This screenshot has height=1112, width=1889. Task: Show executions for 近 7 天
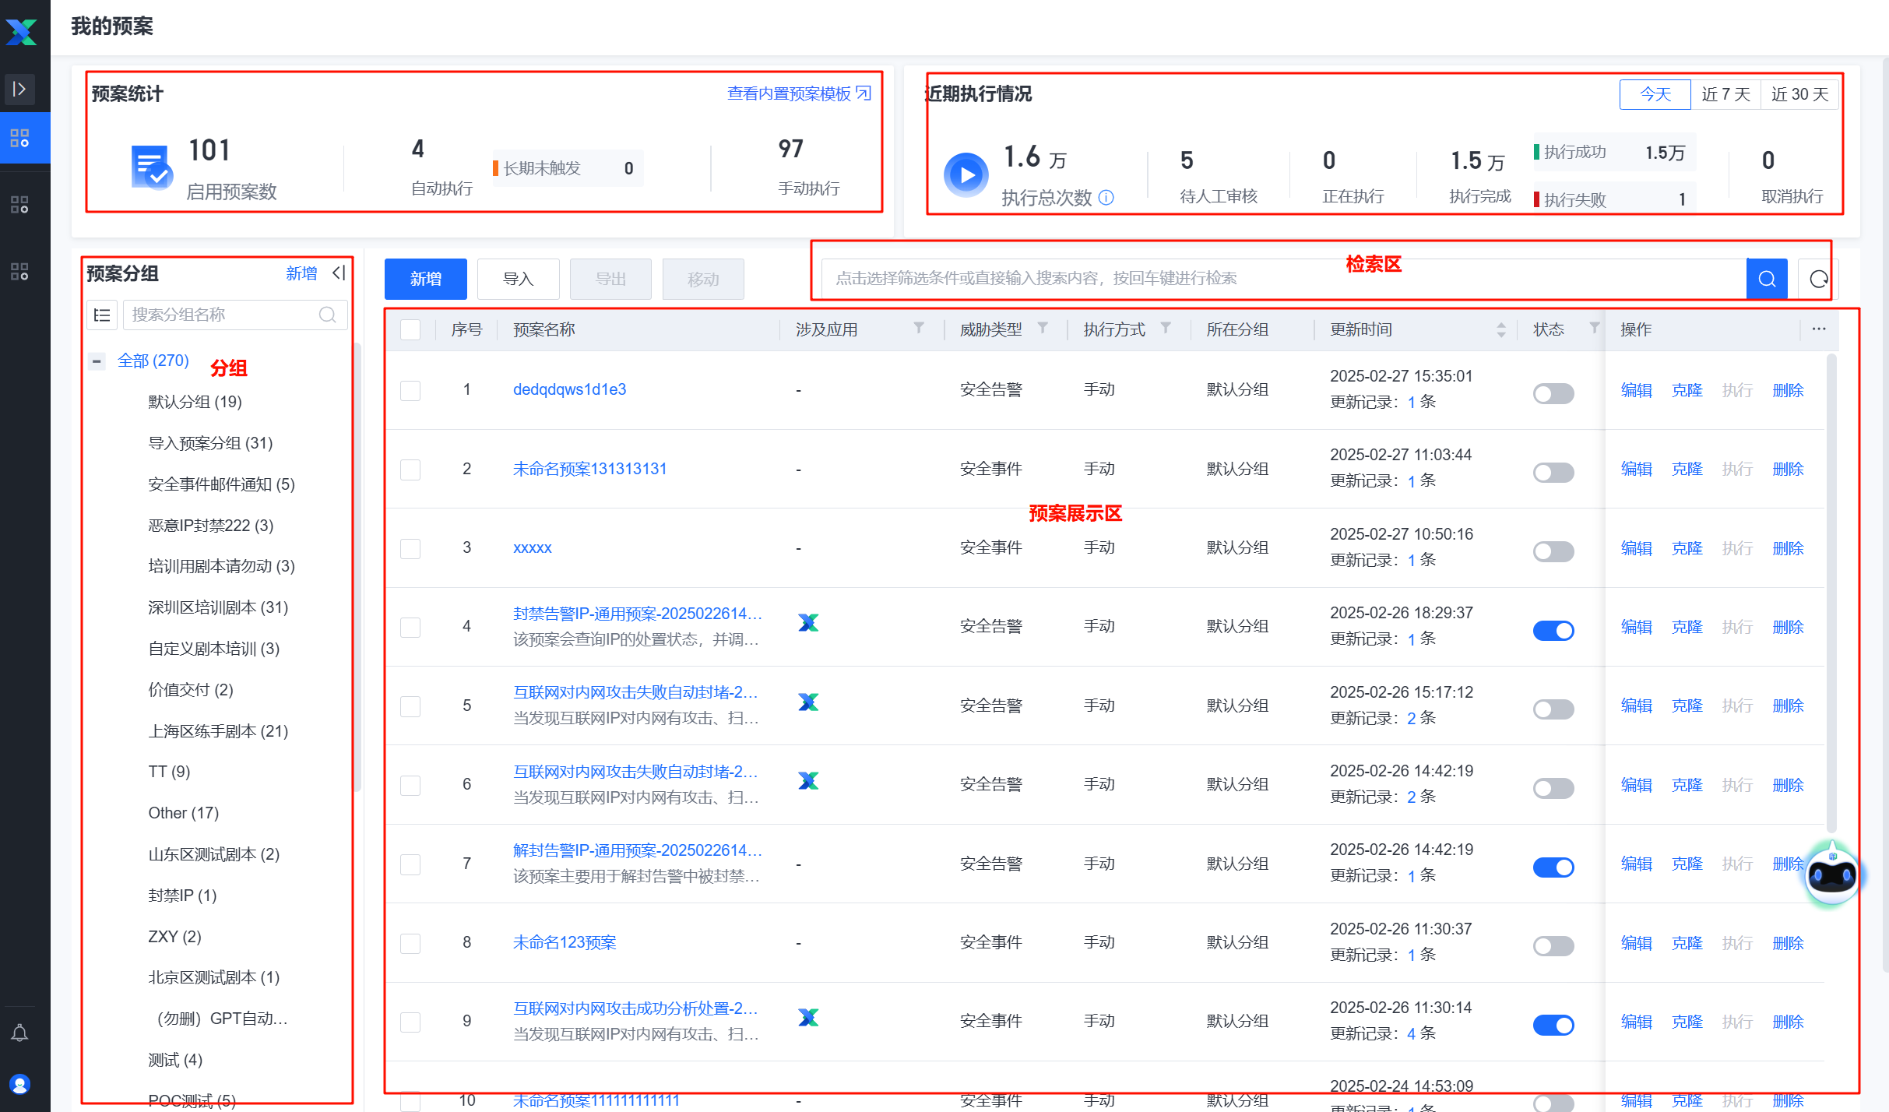(x=1725, y=94)
